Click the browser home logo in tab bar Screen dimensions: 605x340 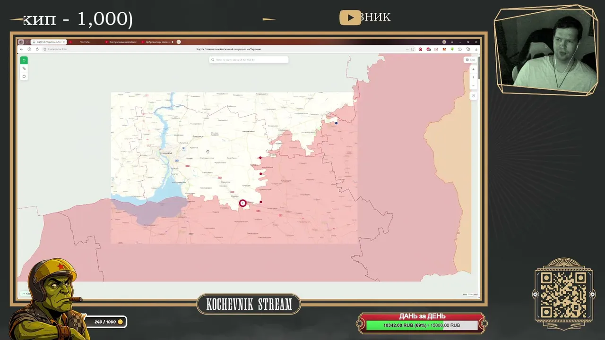(21, 42)
